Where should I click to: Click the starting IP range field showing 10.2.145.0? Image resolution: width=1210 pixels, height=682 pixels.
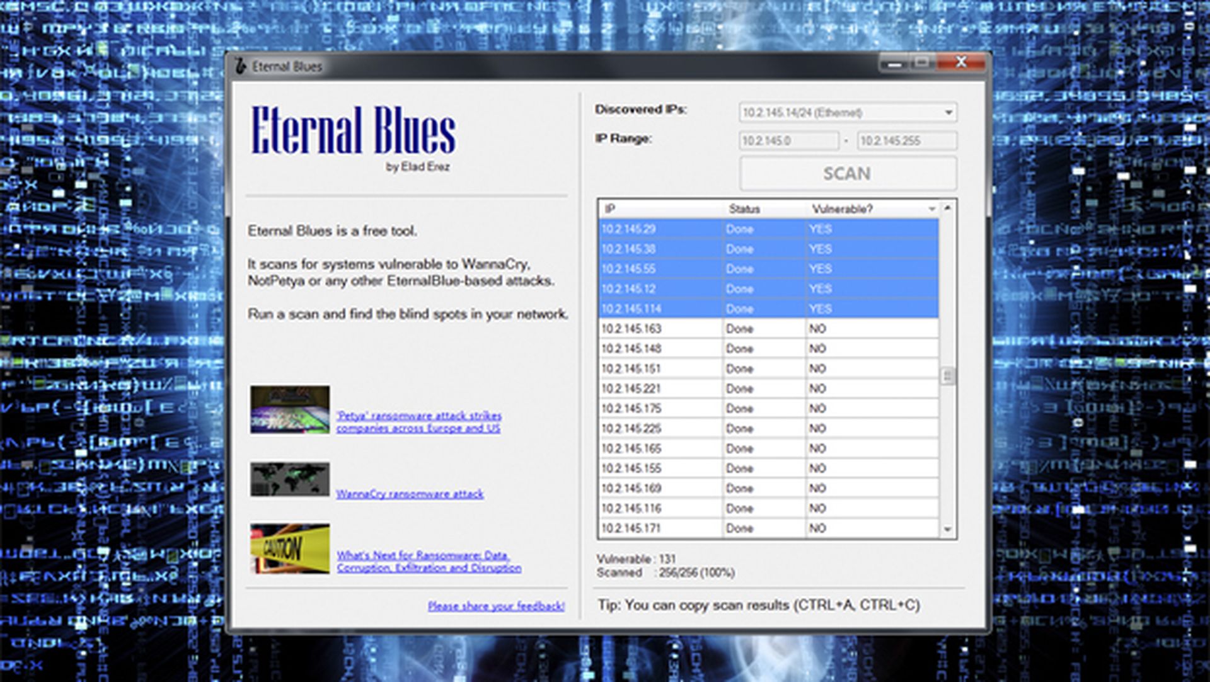point(788,140)
